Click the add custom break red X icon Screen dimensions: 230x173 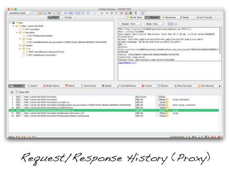126,13
